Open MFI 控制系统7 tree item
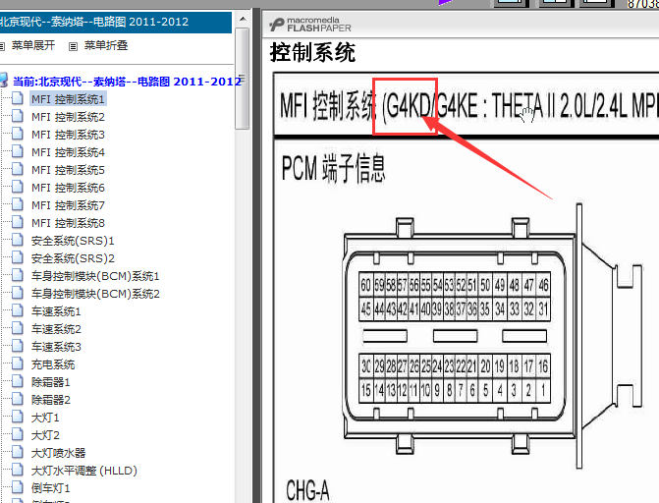Image resolution: width=659 pixels, height=503 pixels. coord(68,205)
